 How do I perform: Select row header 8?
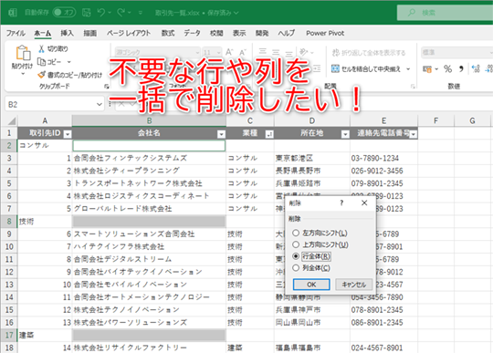9,222
